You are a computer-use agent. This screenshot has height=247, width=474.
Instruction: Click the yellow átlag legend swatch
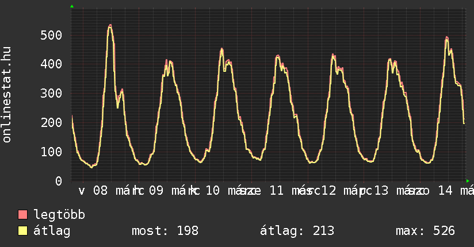(x=23, y=231)
